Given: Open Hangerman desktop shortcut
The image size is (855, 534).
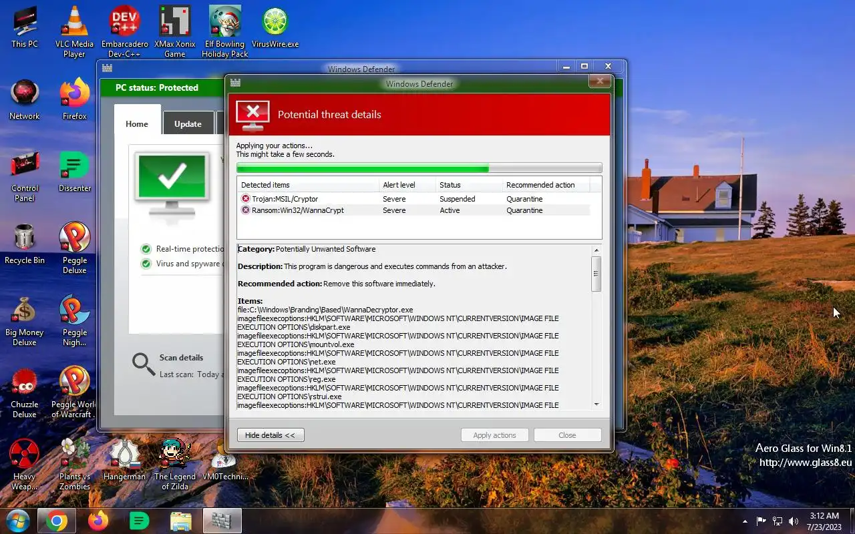Looking at the screenshot, I should coord(125,460).
